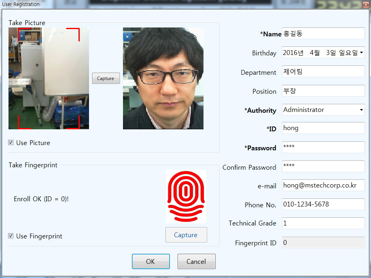The width and height of the screenshot is (371, 278).
Task: Click the Take Fingerprint group label
Action: click(33, 165)
